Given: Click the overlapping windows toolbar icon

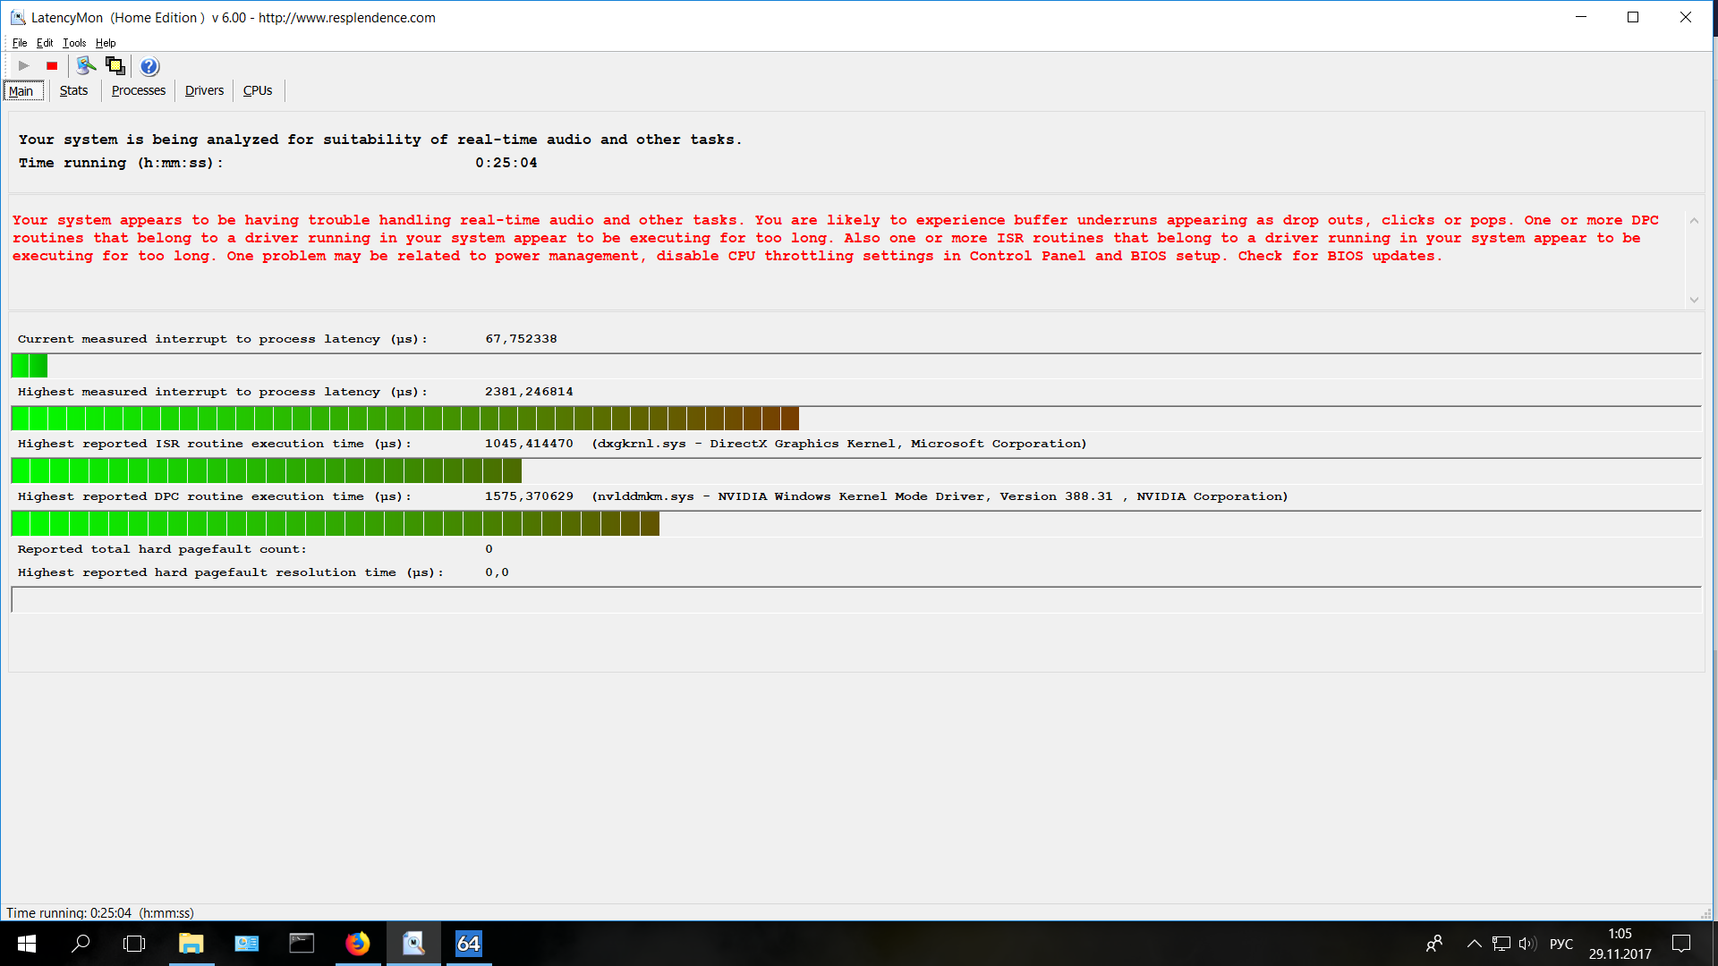Looking at the screenshot, I should 115,65.
